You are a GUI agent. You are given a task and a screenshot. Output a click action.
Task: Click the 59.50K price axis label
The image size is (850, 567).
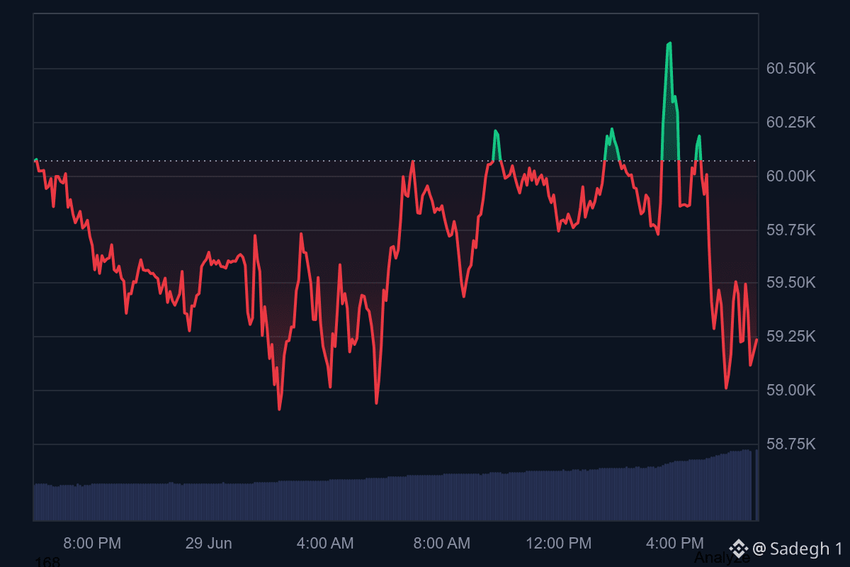791,283
